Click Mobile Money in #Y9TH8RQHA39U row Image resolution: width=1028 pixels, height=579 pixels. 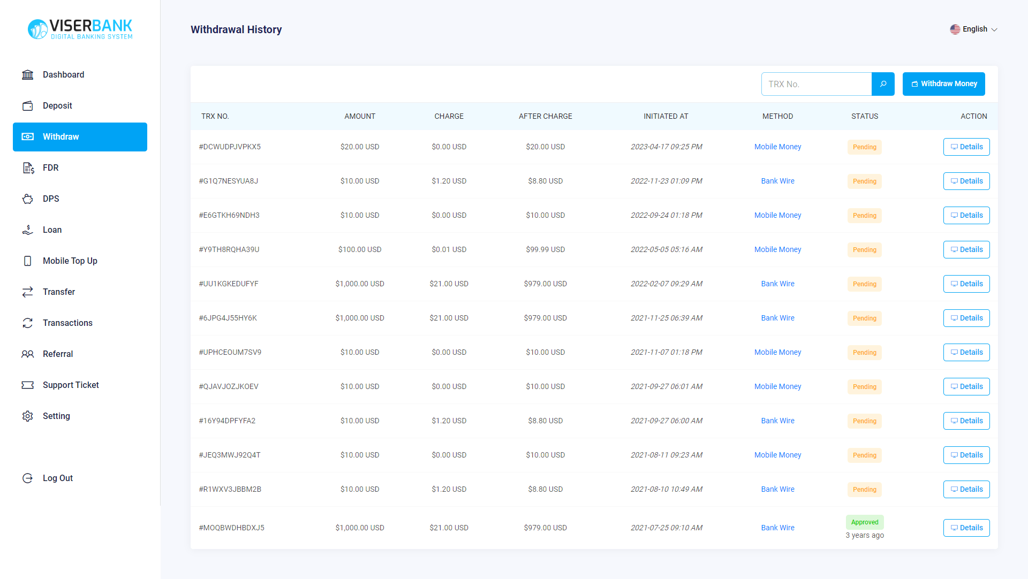click(x=777, y=250)
